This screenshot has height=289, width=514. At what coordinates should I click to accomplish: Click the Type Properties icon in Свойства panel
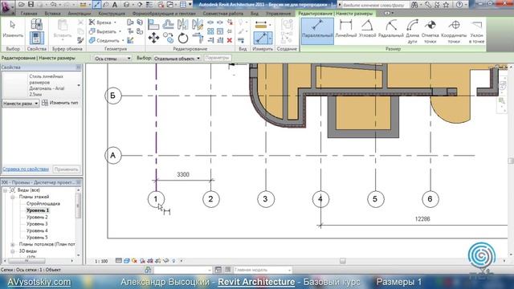tap(36, 24)
